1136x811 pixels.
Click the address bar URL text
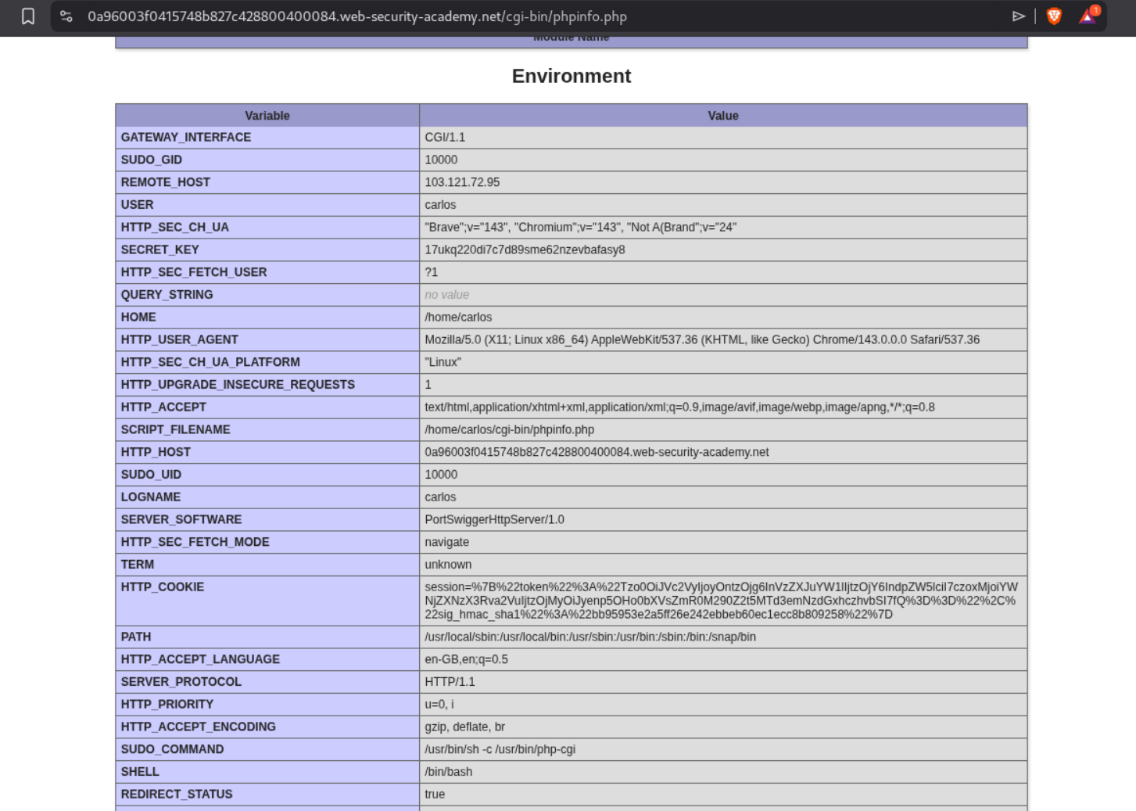click(357, 16)
